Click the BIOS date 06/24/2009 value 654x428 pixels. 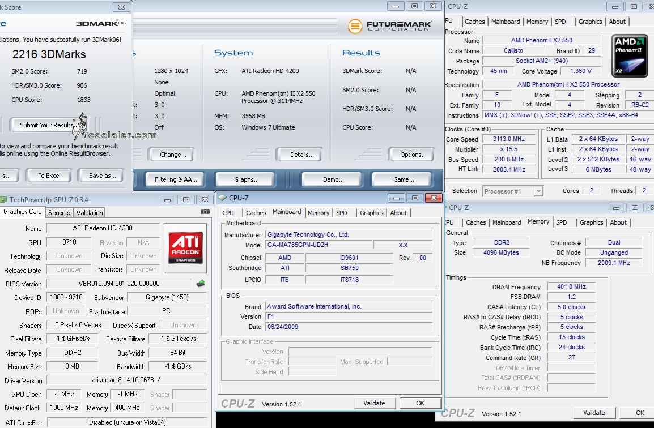(349, 327)
